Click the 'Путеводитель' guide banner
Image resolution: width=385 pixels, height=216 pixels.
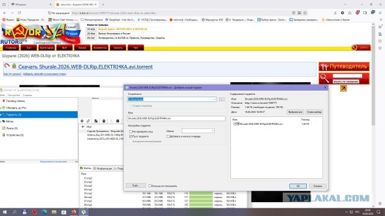[x=344, y=67]
